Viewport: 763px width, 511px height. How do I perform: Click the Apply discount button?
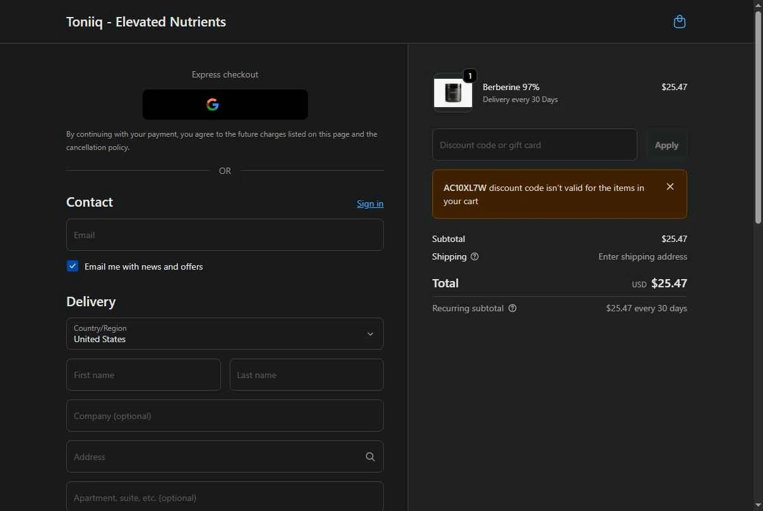click(x=666, y=145)
